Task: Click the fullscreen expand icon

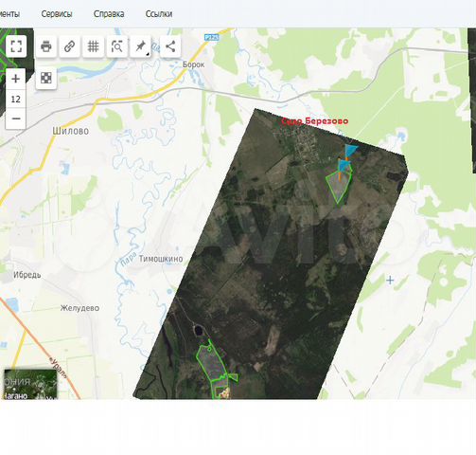Action: click(16, 46)
